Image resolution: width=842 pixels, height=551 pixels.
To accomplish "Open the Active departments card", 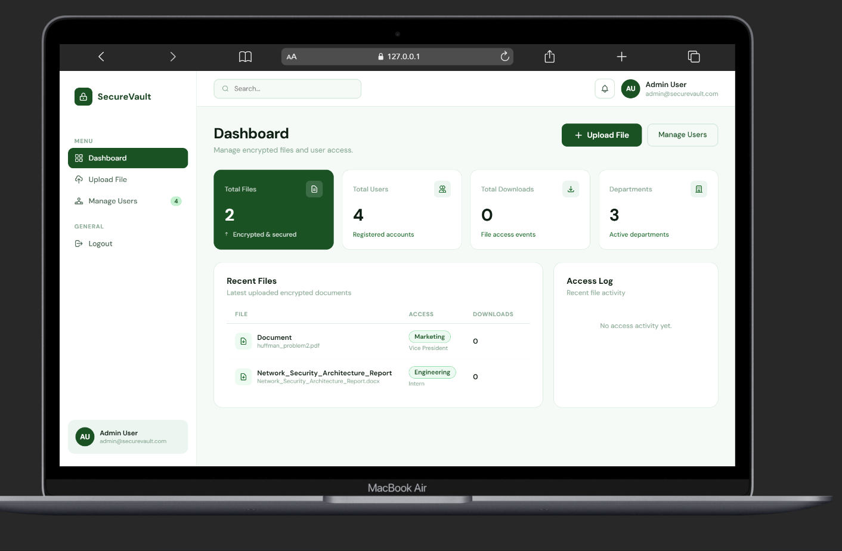I will pyautogui.click(x=658, y=209).
